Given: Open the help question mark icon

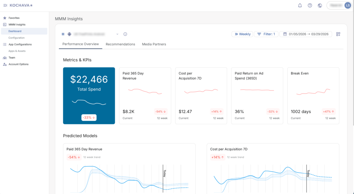Looking at the screenshot, I should [310, 5].
